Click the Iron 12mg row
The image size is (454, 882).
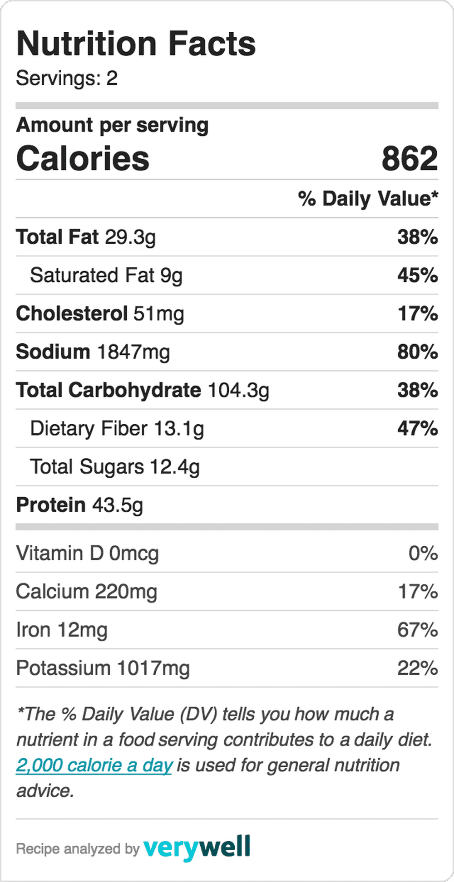(227, 630)
